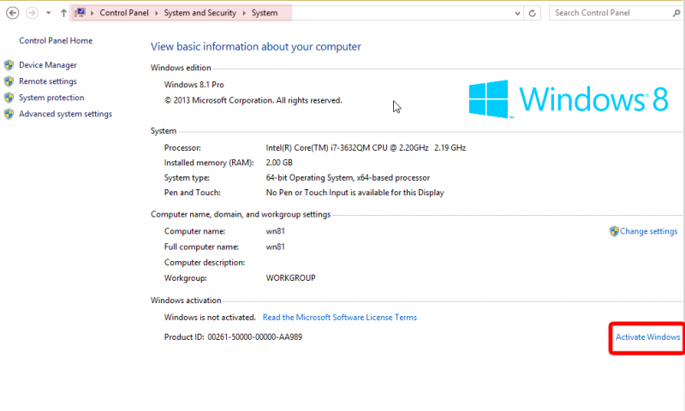This screenshot has height=411, width=685.
Task: Open Remote settings link
Action: [48, 81]
